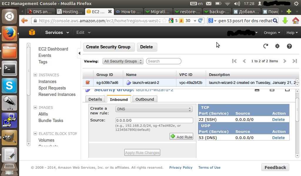Screen dimensions: 301x176
Task: Refresh the security groups list
Action: (266, 46)
